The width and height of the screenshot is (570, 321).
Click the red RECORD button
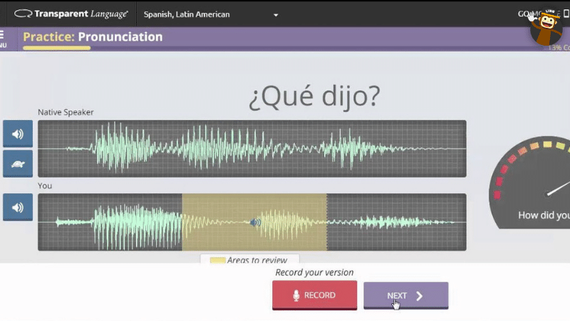314,295
